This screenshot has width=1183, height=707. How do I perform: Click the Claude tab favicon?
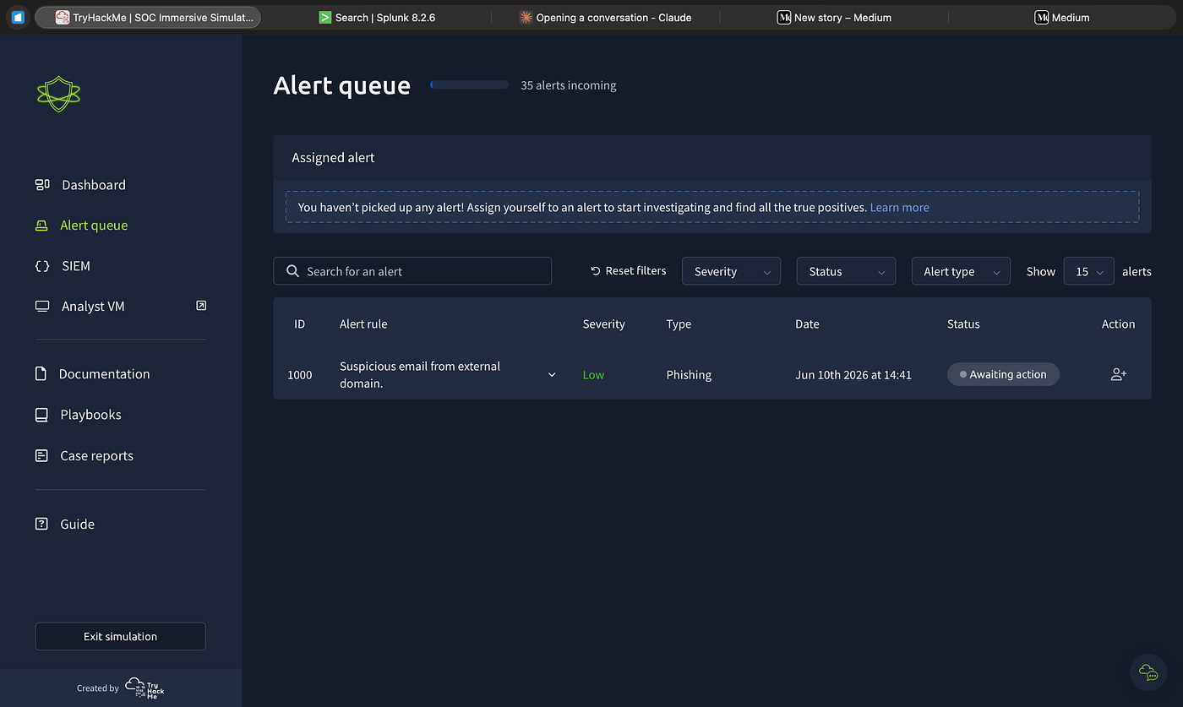coord(526,17)
